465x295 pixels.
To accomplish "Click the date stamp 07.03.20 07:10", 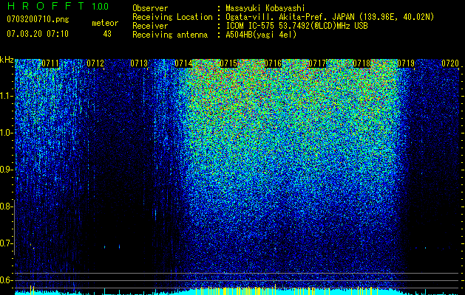I will coord(38,34).
